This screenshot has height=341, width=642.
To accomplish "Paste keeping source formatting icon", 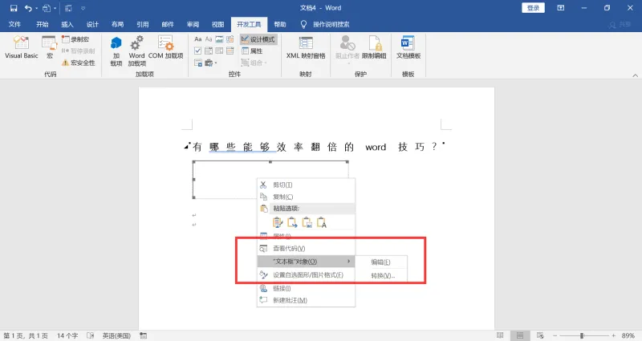I will [x=278, y=222].
